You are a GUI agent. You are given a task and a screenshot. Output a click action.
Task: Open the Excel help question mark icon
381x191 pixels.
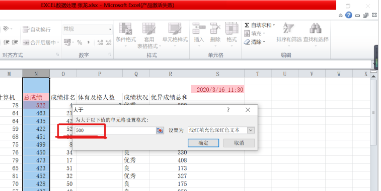point(348,15)
